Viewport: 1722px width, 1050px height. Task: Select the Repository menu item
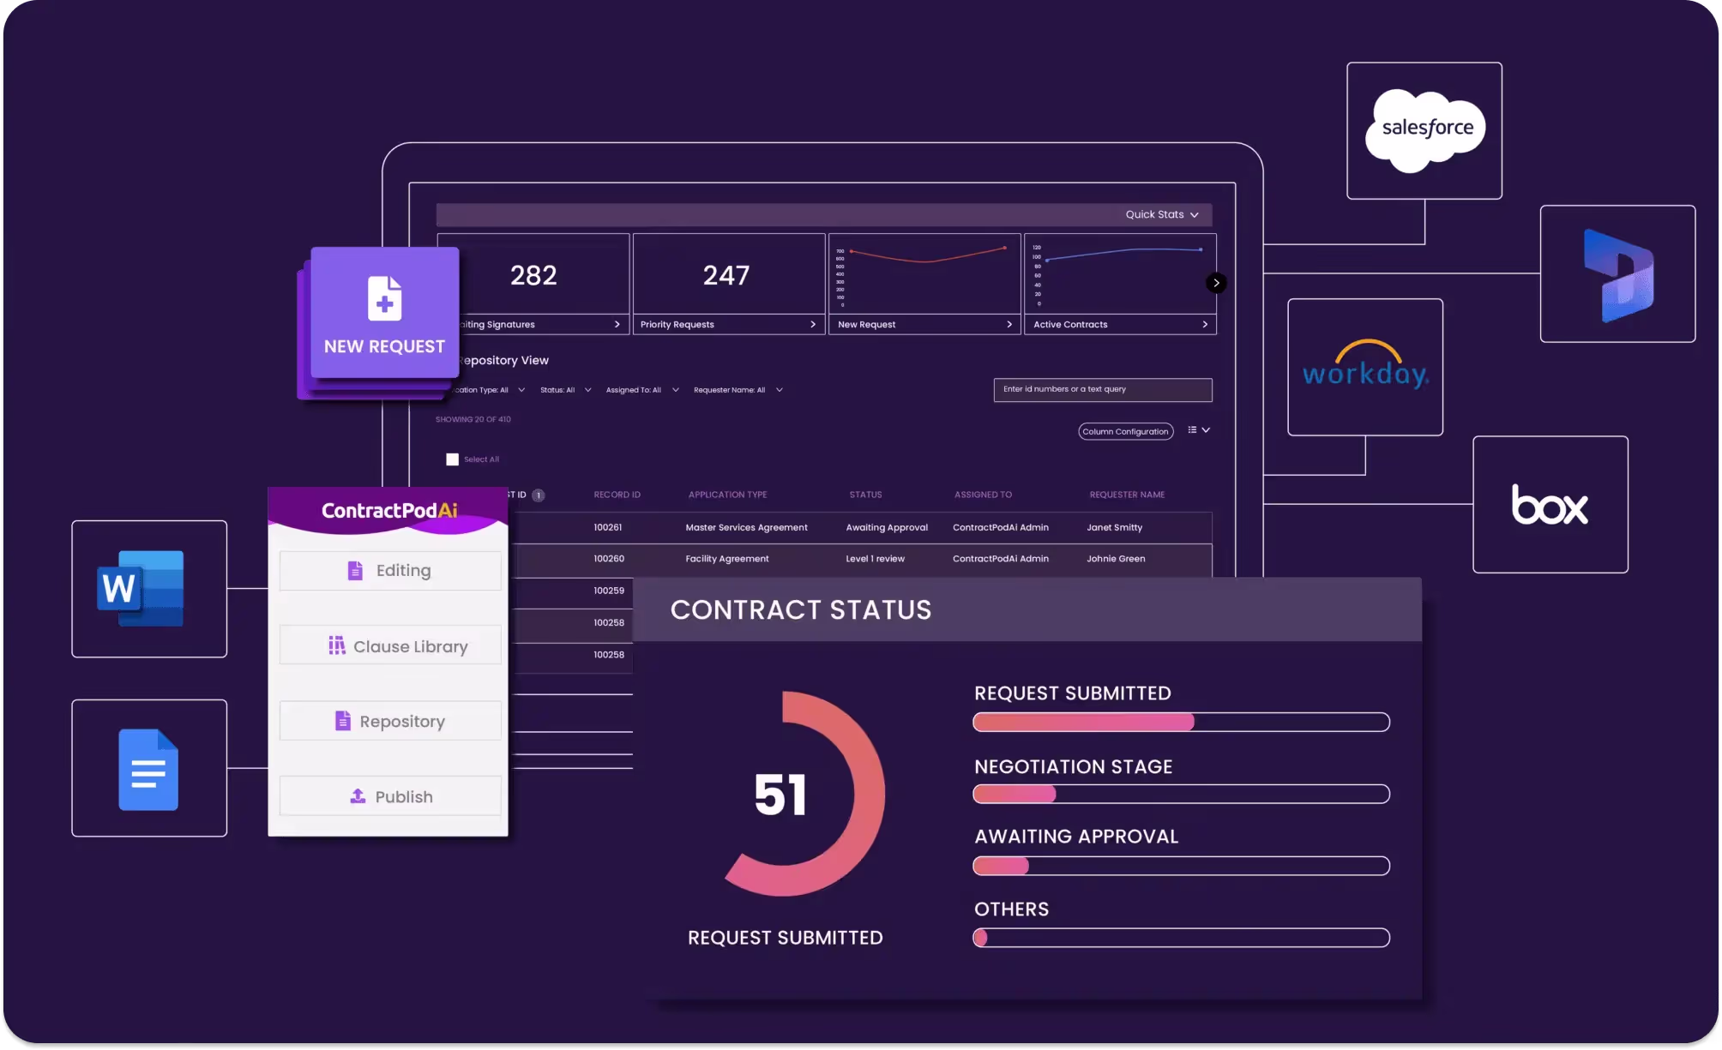tap(390, 721)
